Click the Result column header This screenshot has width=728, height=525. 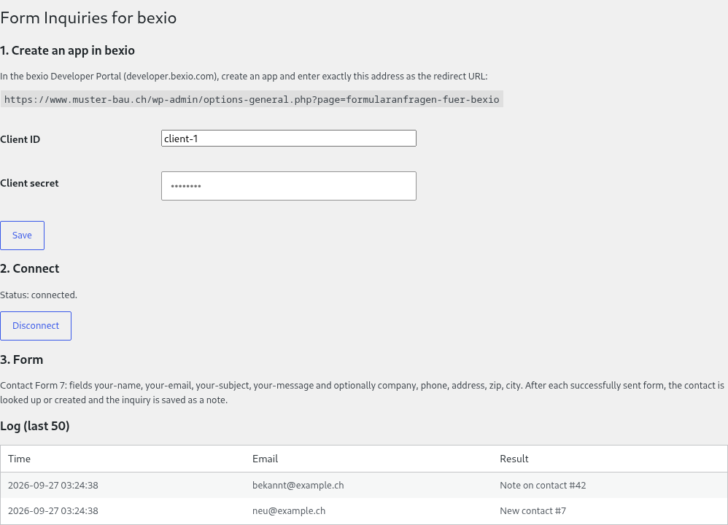click(x=514, y=459)
